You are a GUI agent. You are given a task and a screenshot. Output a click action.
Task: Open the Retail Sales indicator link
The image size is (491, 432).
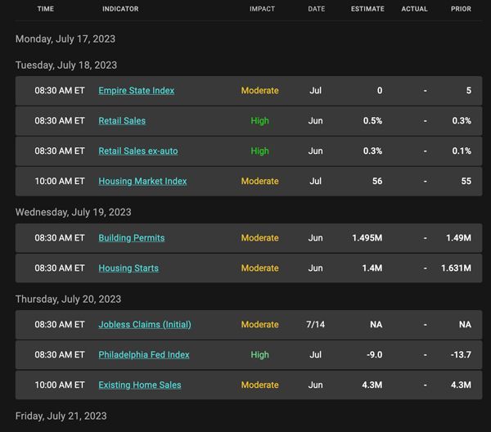(x=122, y=121)
